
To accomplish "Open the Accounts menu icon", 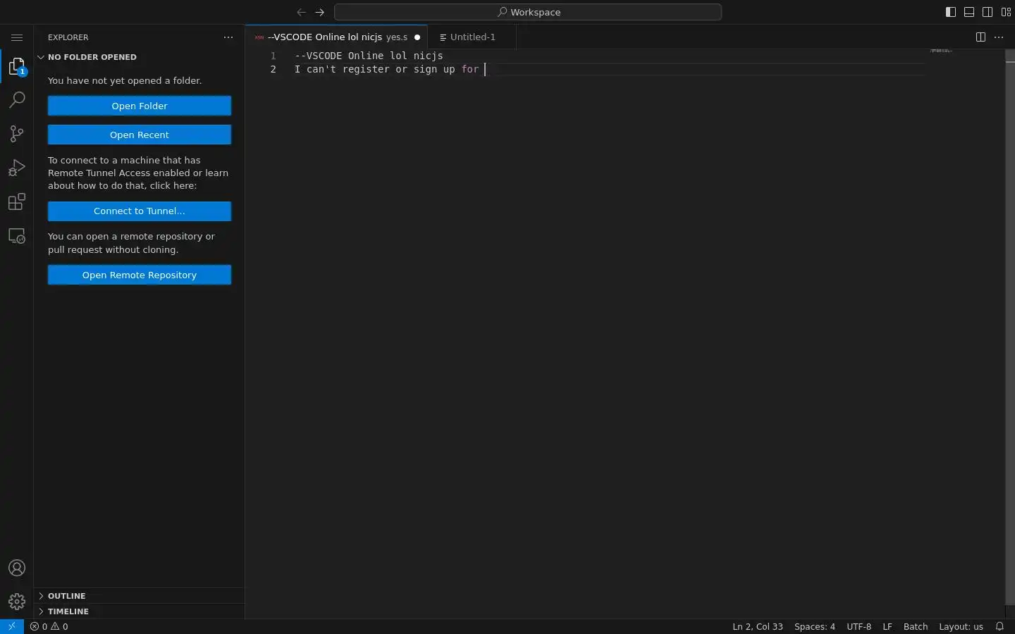I will (17, 568).
